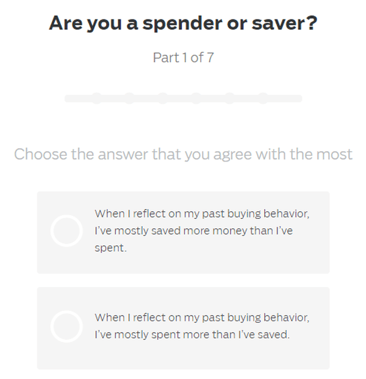366x379 pixels.
Task: Click the 'Choose the answer' instruction text
Action: [183, 154]
